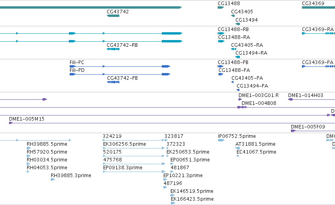
Task: Click the CG13494 gene label
Action: (x=246, y=20)
